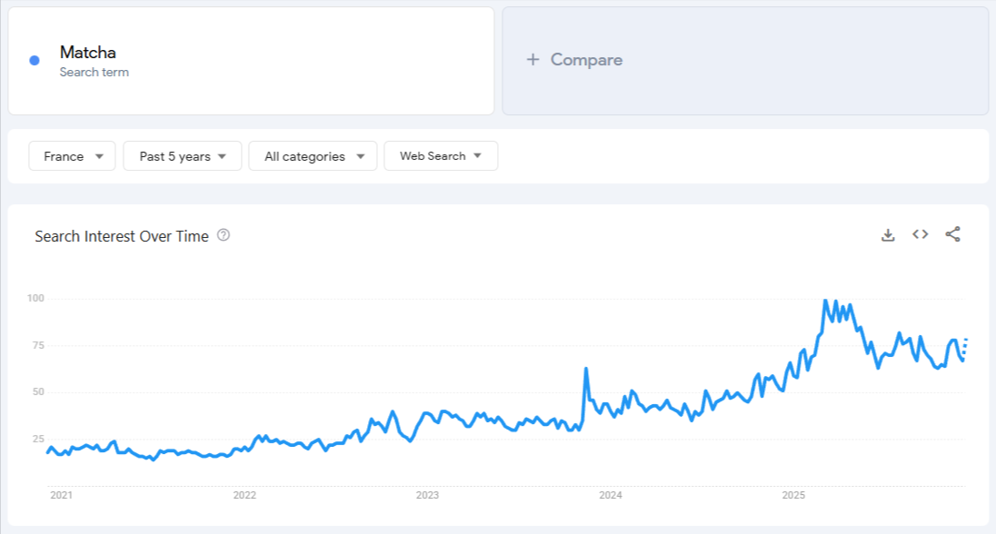The width and height of the screenshot is (996, 534).
Task: Click the Compare search field
Action: pos(636,59)
